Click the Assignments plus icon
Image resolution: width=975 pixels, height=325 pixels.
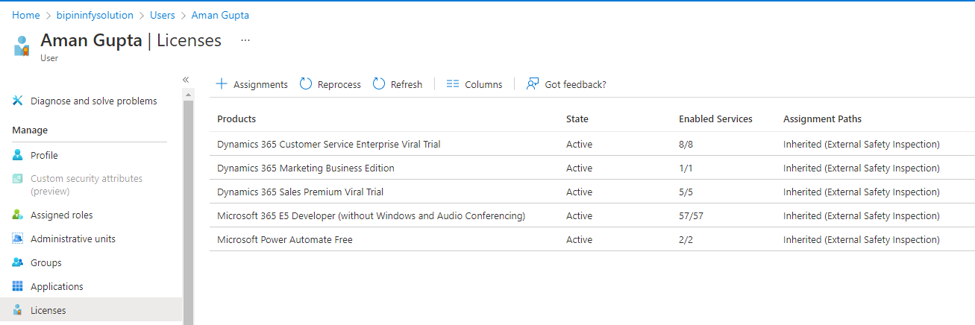pos(222,84)
